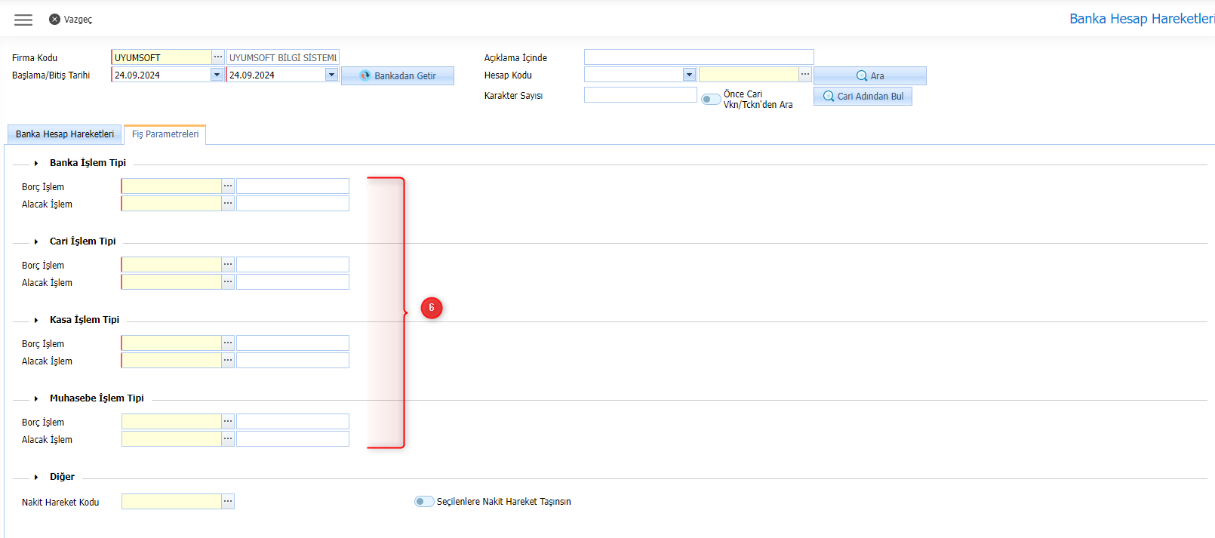Click Hesap Kodu yellow description field
Image resolution: width=1215 pixels, height=538 pixels.
pyautogui.click(x=749, y=75)
